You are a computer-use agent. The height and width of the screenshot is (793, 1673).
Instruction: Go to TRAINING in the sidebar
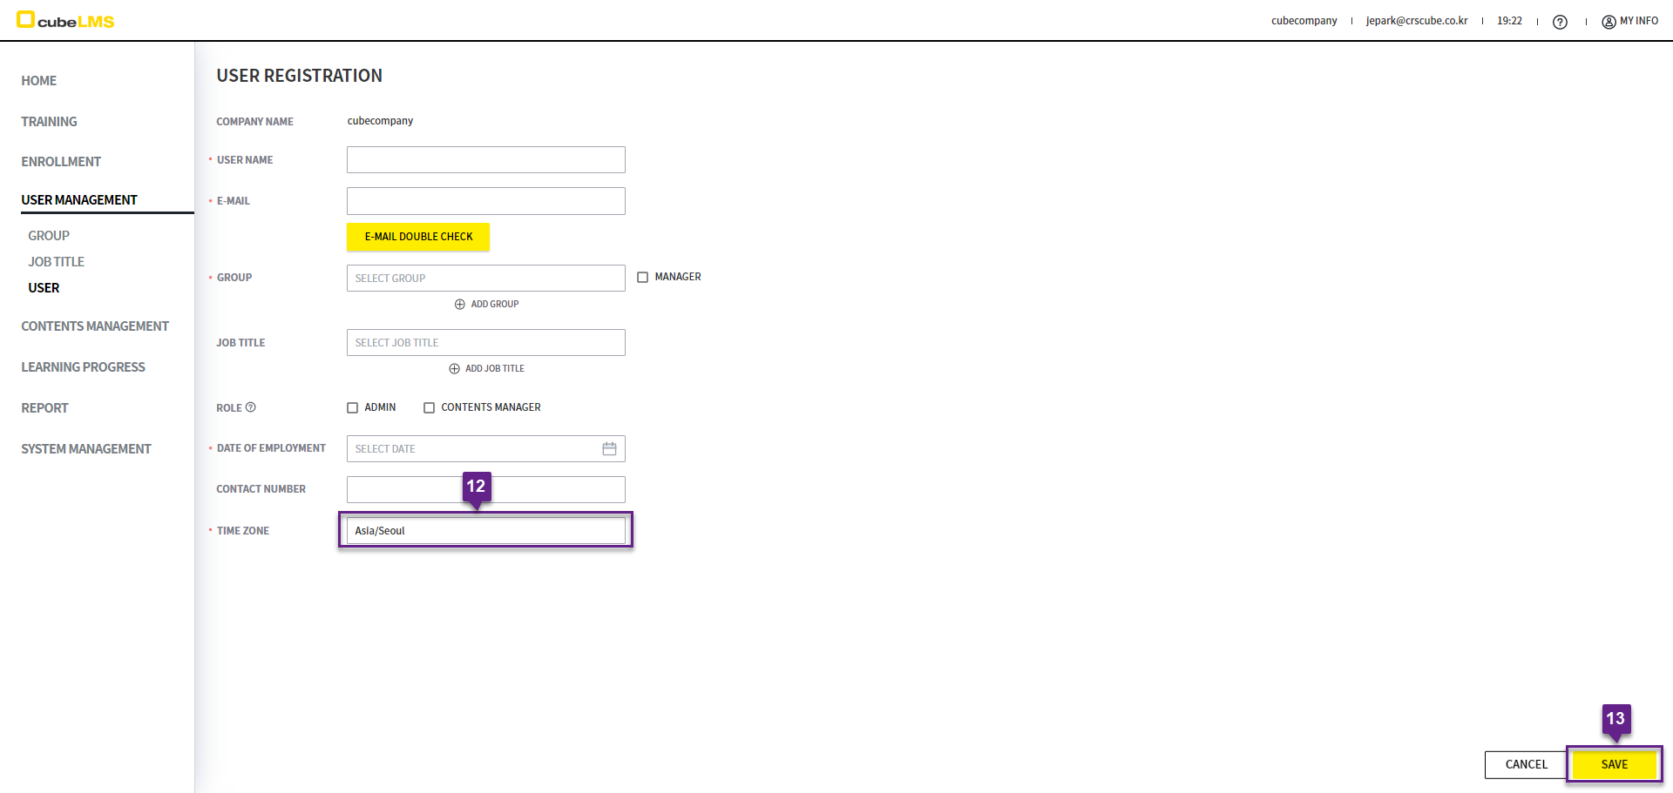tap(49, 122)
